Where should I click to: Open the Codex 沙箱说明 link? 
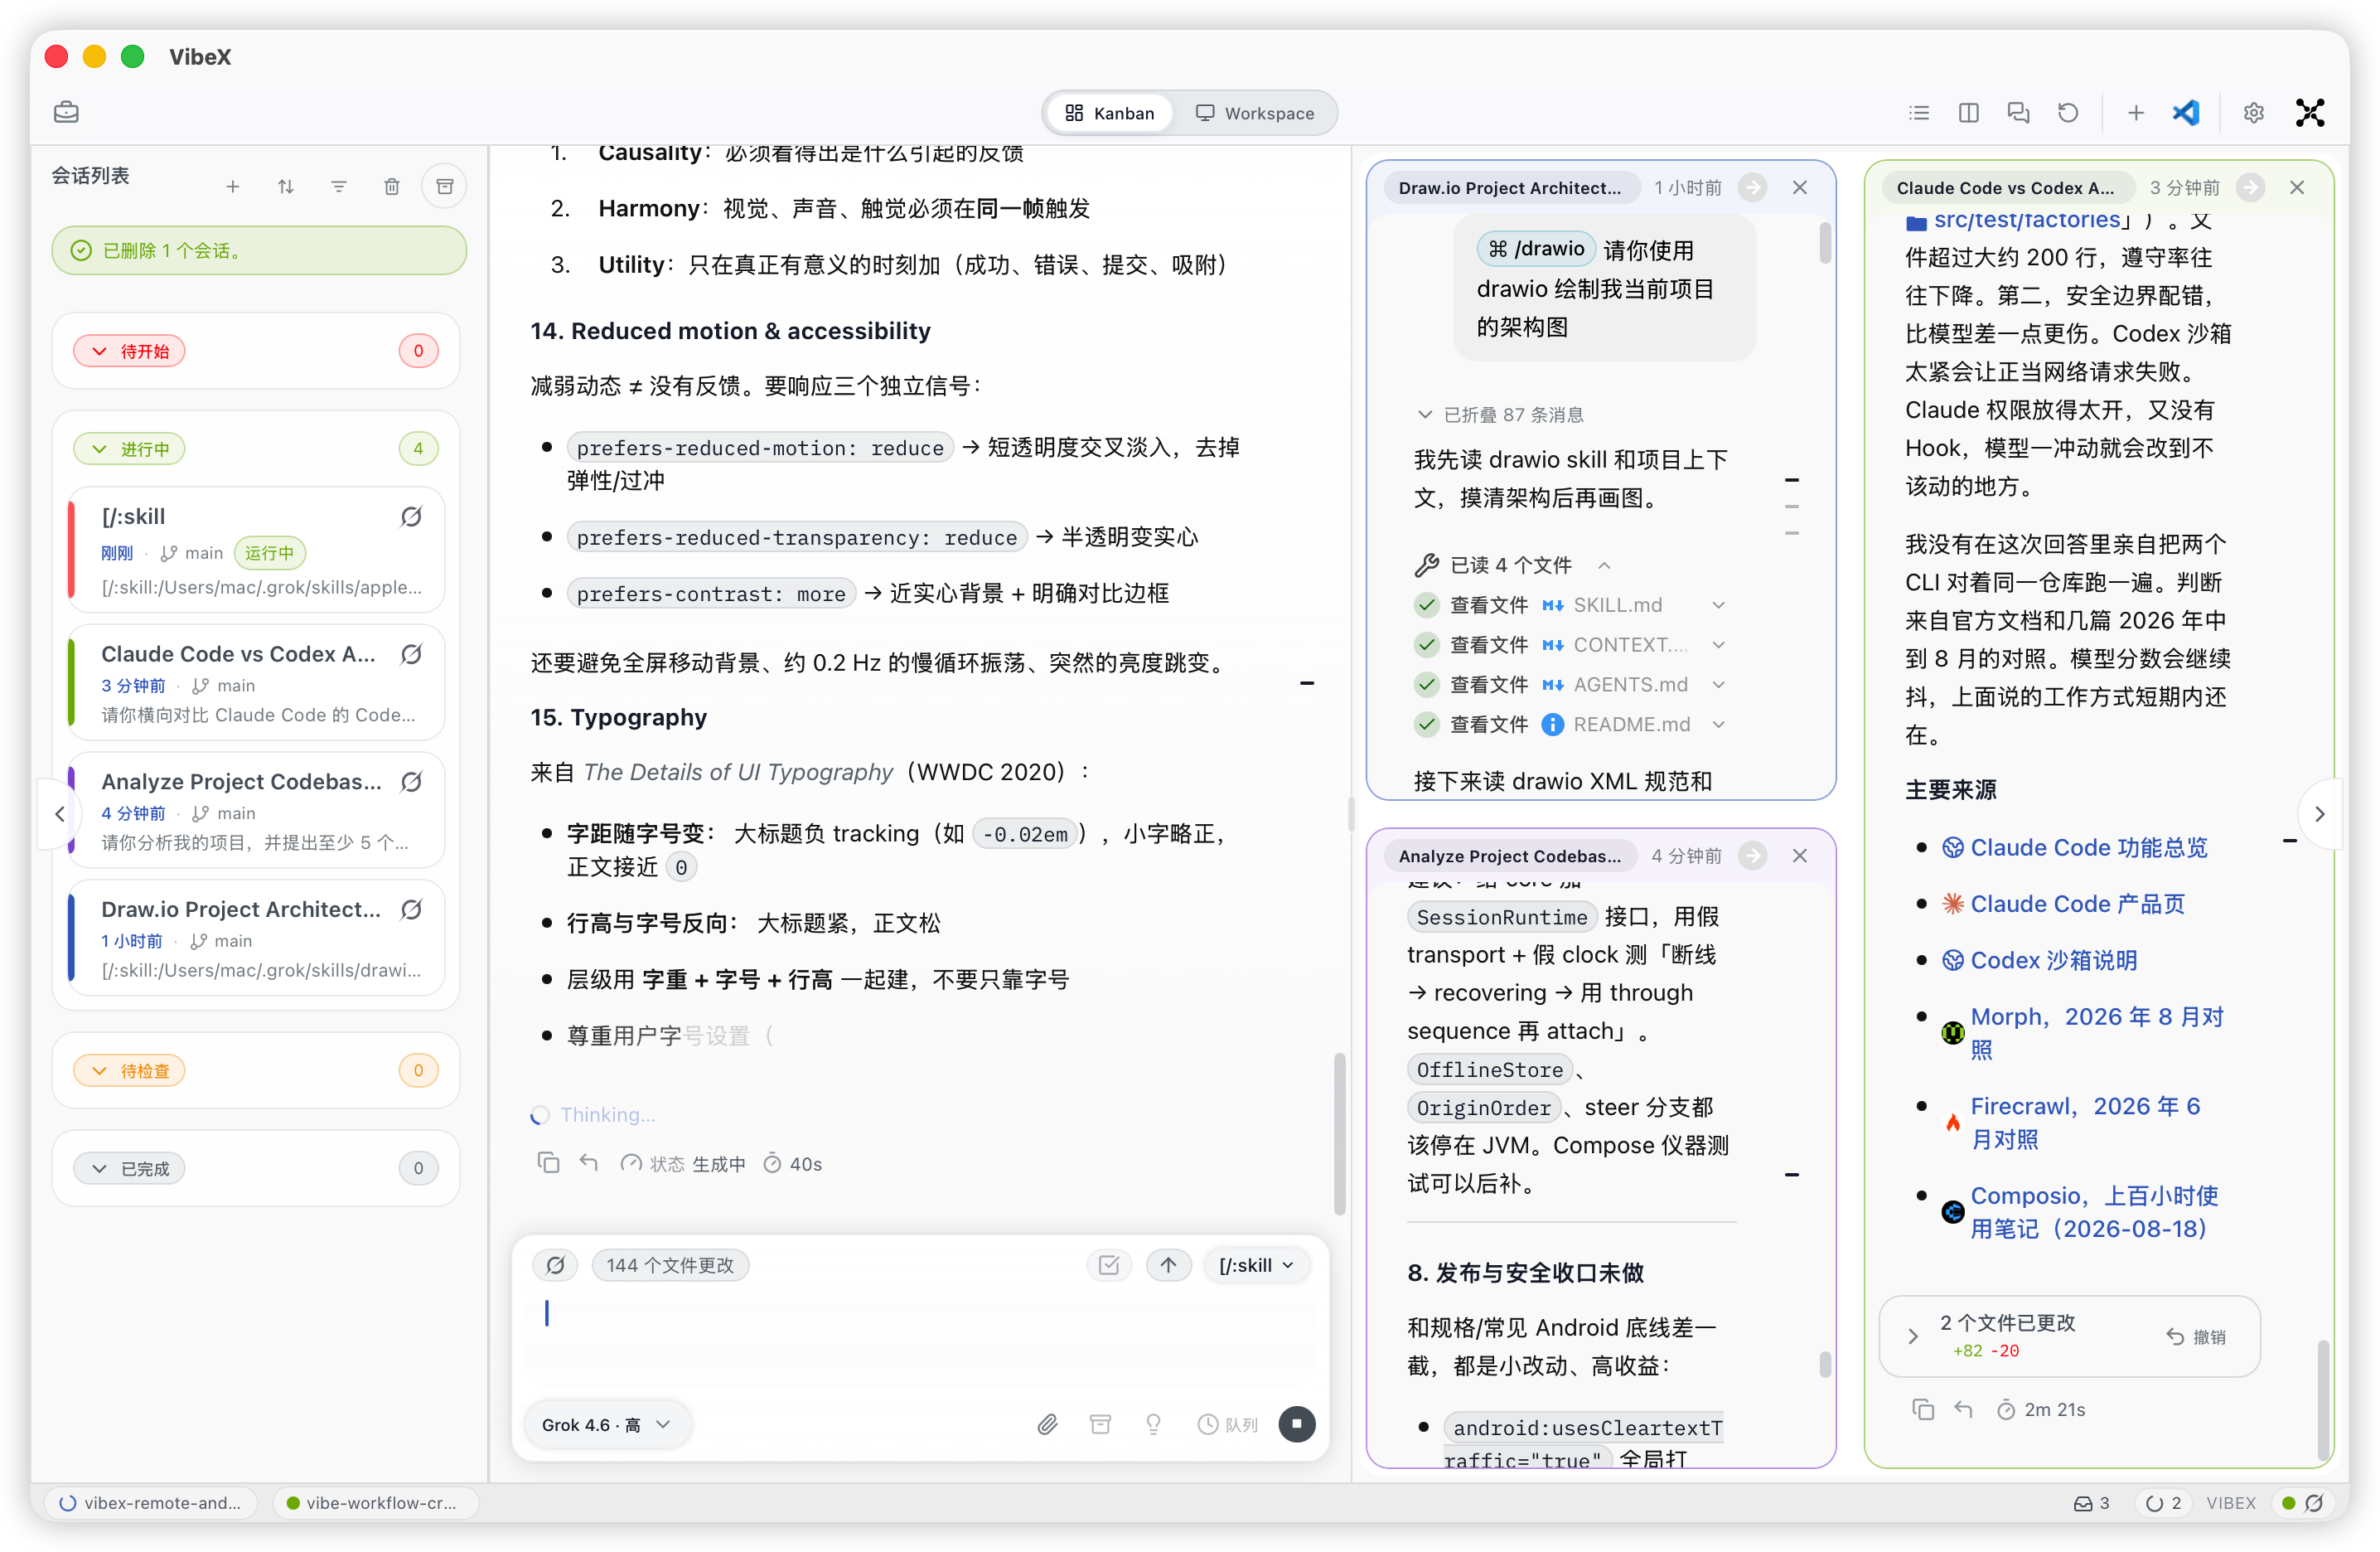pos(2053,959)
